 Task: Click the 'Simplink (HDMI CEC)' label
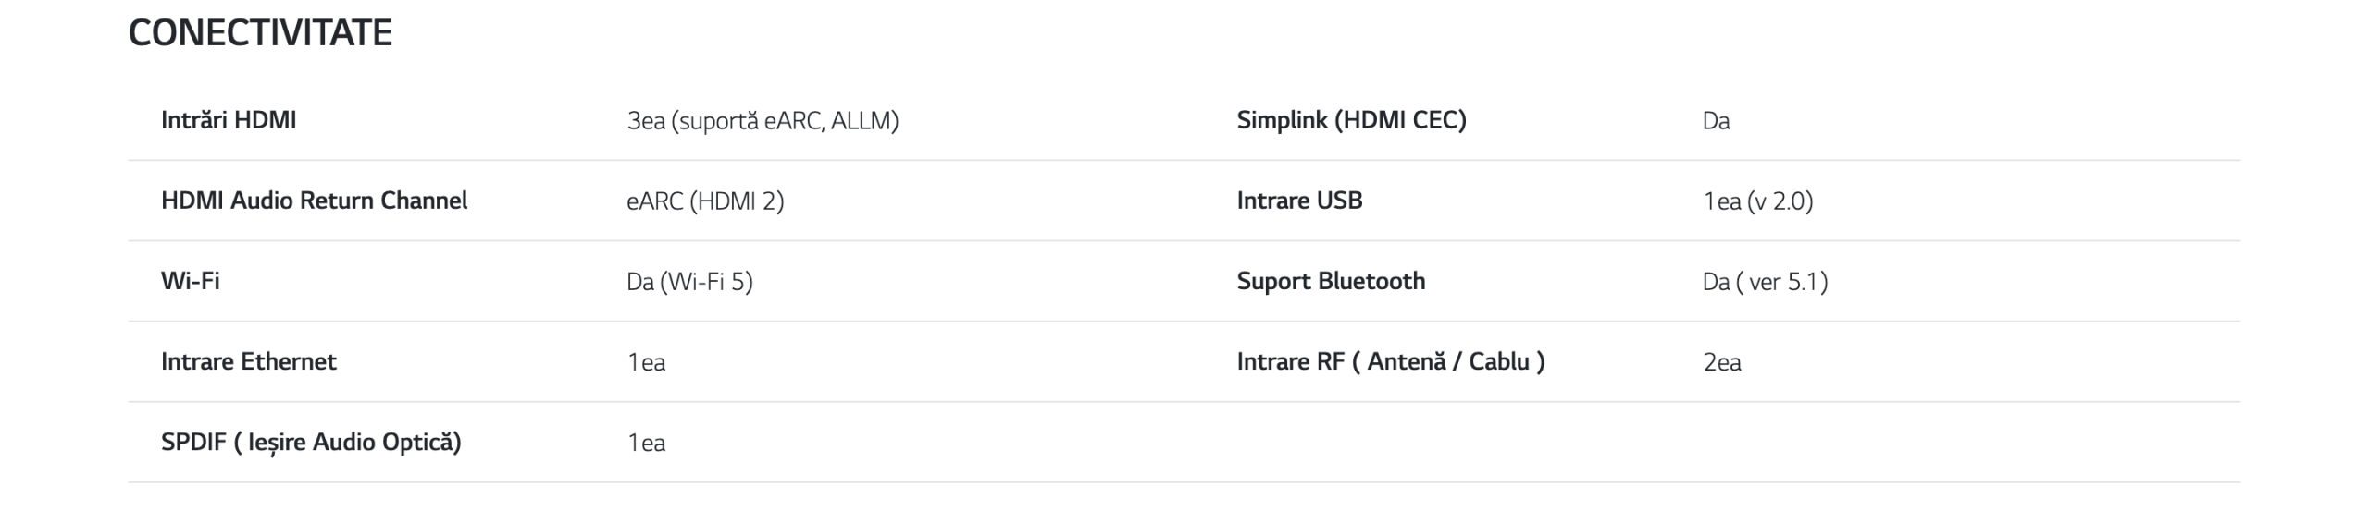pyautogui.click(x=1351, y=120)
